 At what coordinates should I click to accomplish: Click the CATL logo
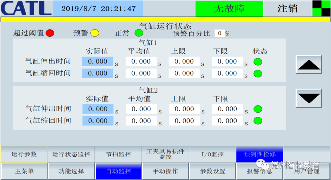coord(26,8)
